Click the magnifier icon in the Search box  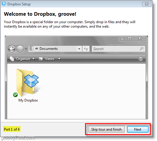pyautogui.click(x=142, y=49)
